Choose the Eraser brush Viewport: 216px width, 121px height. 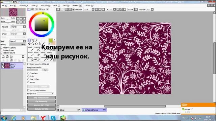coord(37,54)
